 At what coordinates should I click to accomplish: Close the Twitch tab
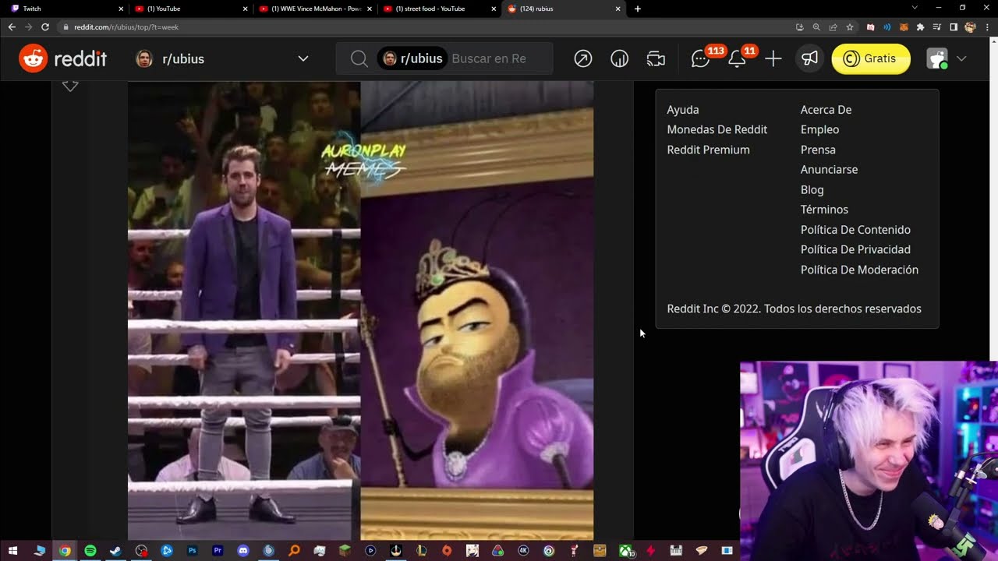point(121,9)
